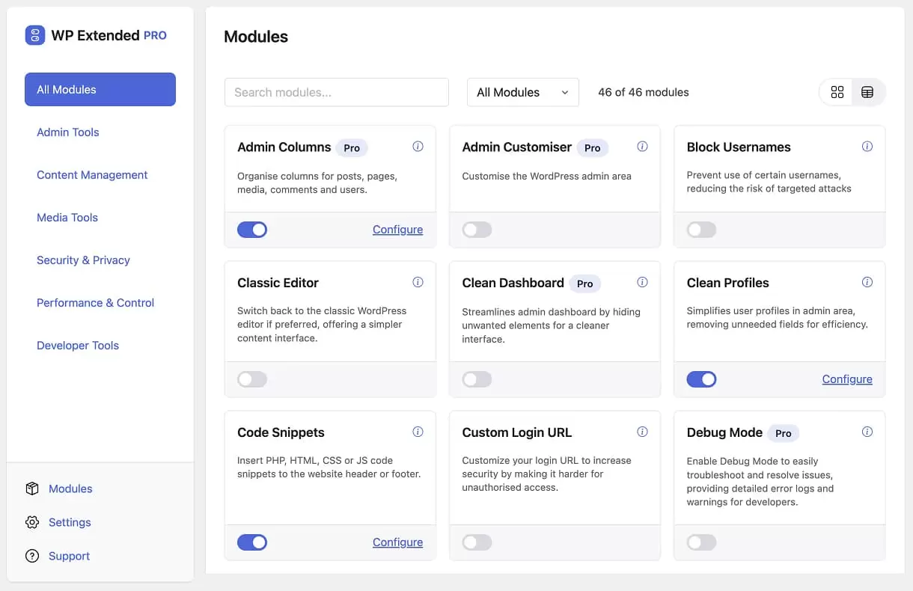Switch to grid view layout
This screenshot has height=591, width=913.
[x=837, y=92]
